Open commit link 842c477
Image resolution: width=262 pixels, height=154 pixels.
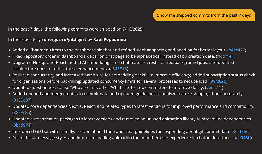click(237, 50)
